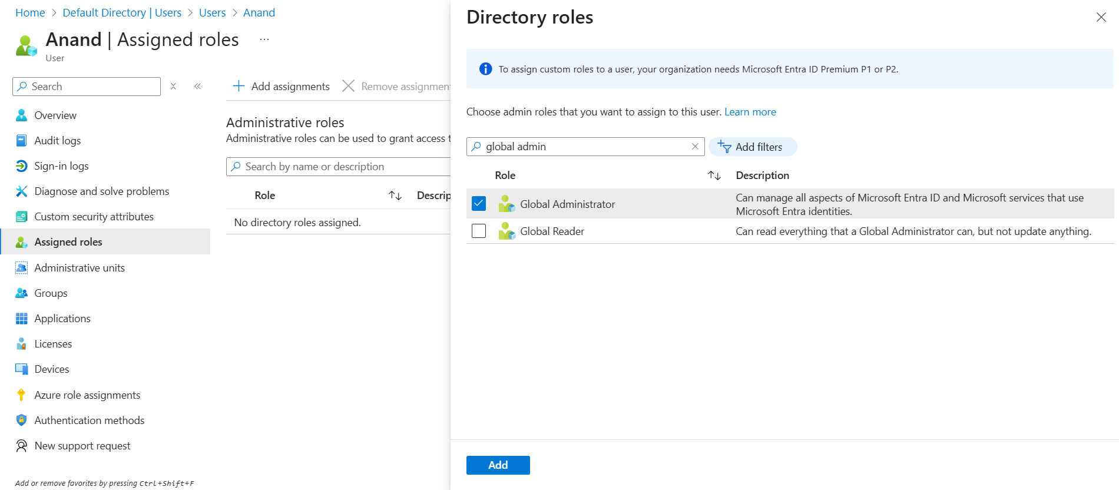Open the ellipsis more options menu

pos(264,39)
